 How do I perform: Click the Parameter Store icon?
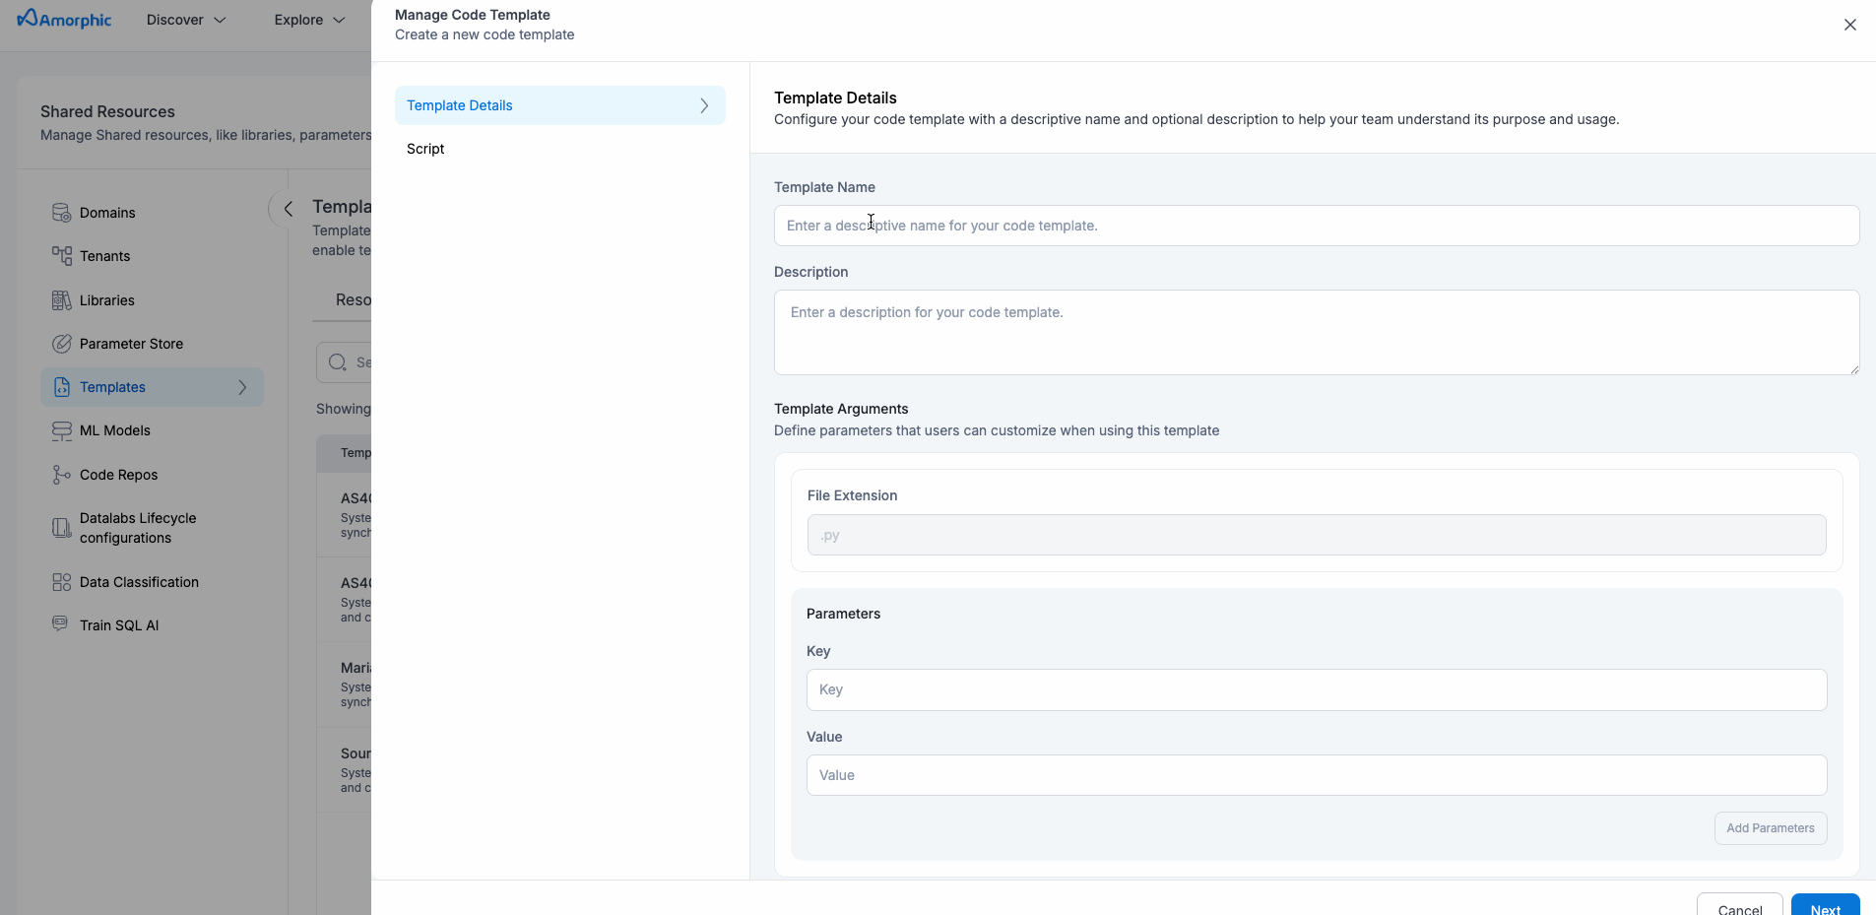[x=61, y=344]
